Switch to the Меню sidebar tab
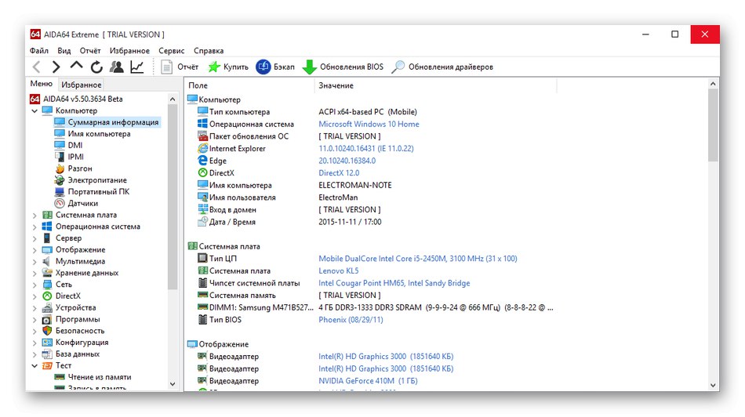This screenshot has height=417, width=745. tap(42, 84)
